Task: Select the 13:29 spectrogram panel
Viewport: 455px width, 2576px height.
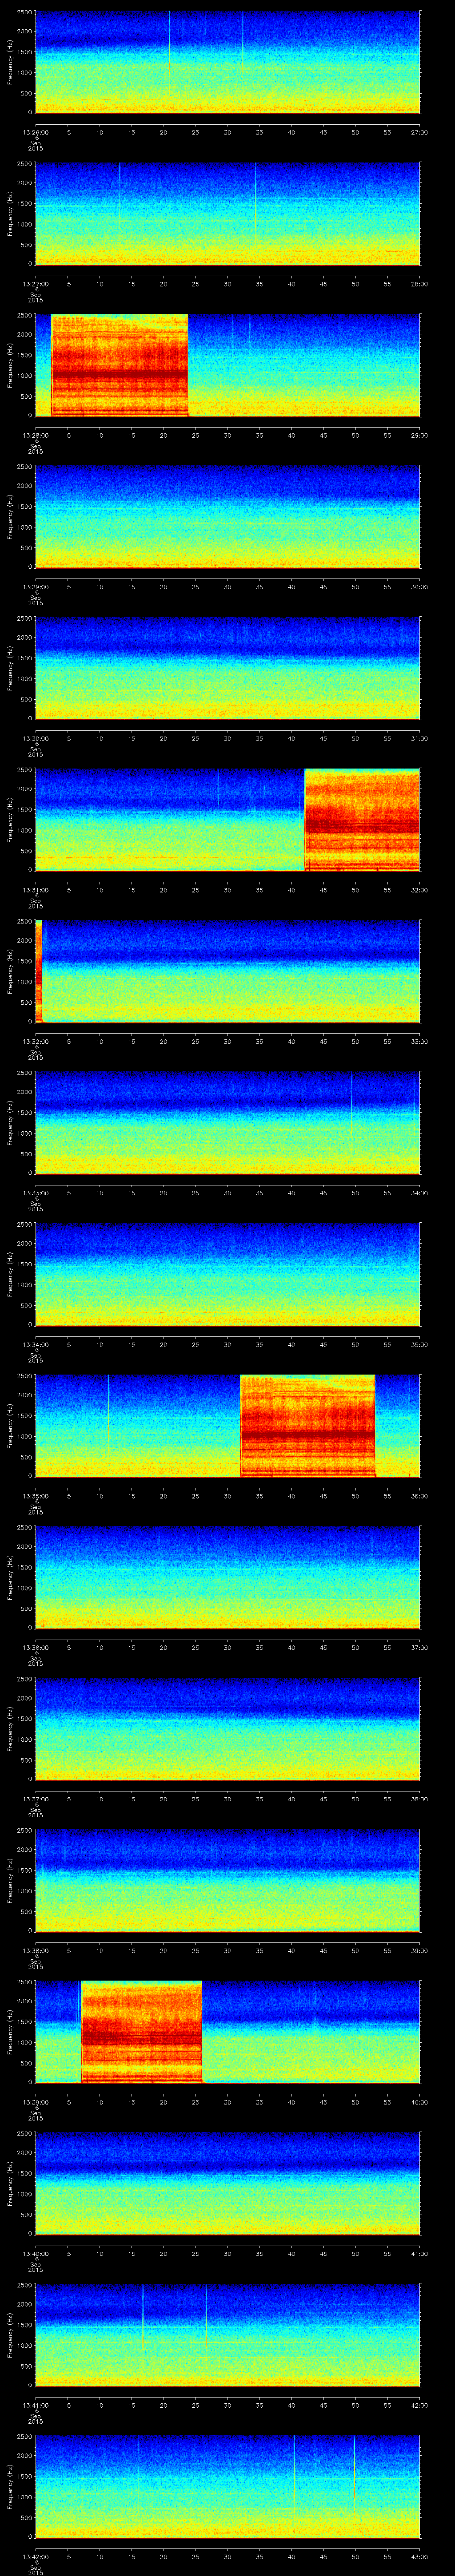Action: [227, 517]
